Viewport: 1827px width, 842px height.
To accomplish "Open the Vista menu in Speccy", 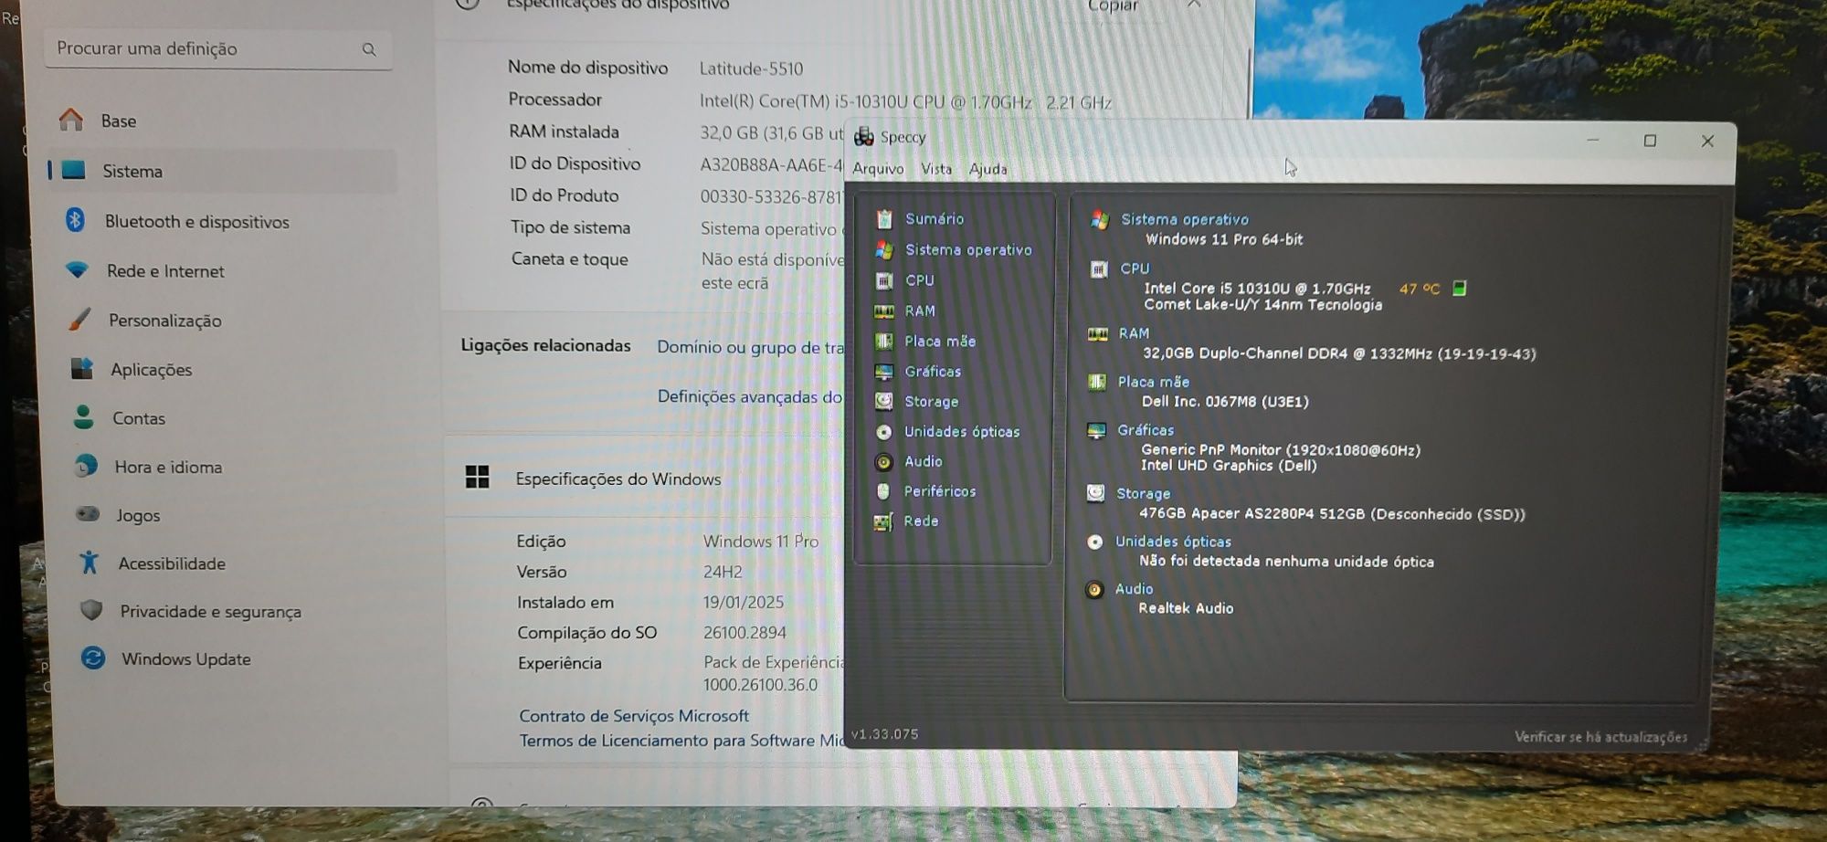I will [936, 169].
